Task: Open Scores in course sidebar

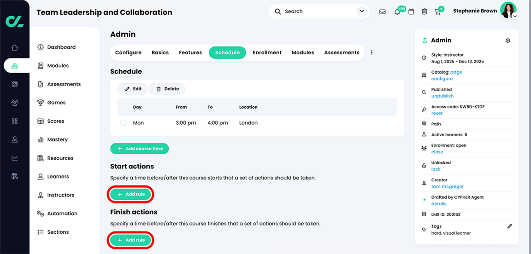Action: tap(51, 121)
